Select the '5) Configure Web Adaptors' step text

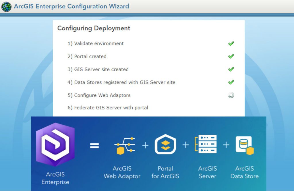coord(99,95)
